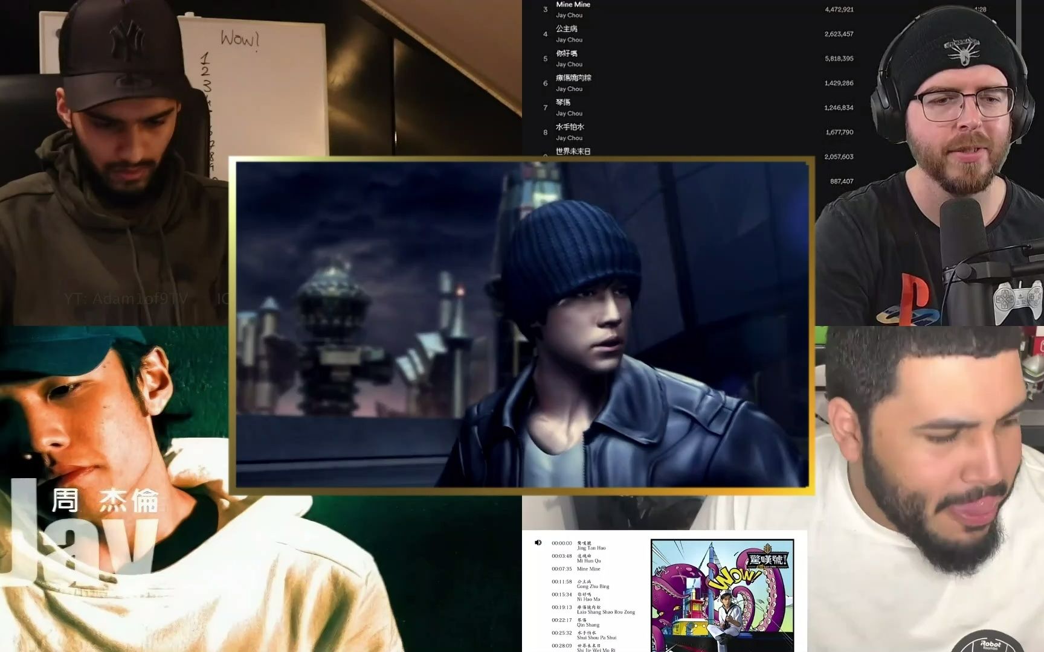Click track number 7 in playlist

pos(545,107)
